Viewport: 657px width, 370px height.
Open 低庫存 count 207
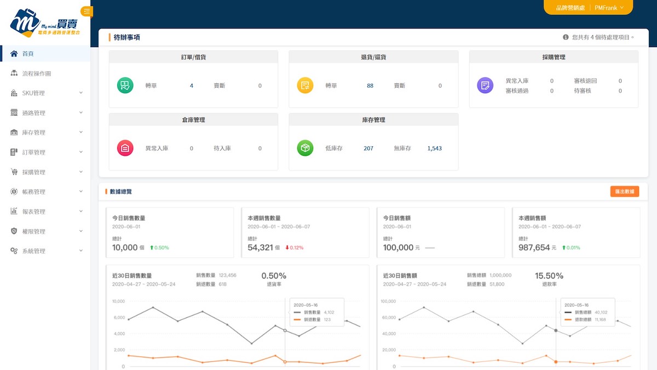pos(368,148)
